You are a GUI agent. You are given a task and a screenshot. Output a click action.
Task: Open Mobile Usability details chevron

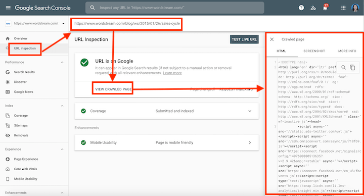(x=250, y=142)
